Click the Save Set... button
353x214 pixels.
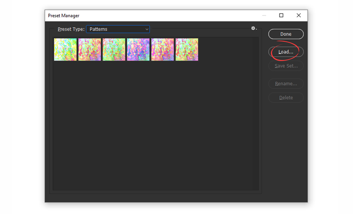tap(286, 66)
